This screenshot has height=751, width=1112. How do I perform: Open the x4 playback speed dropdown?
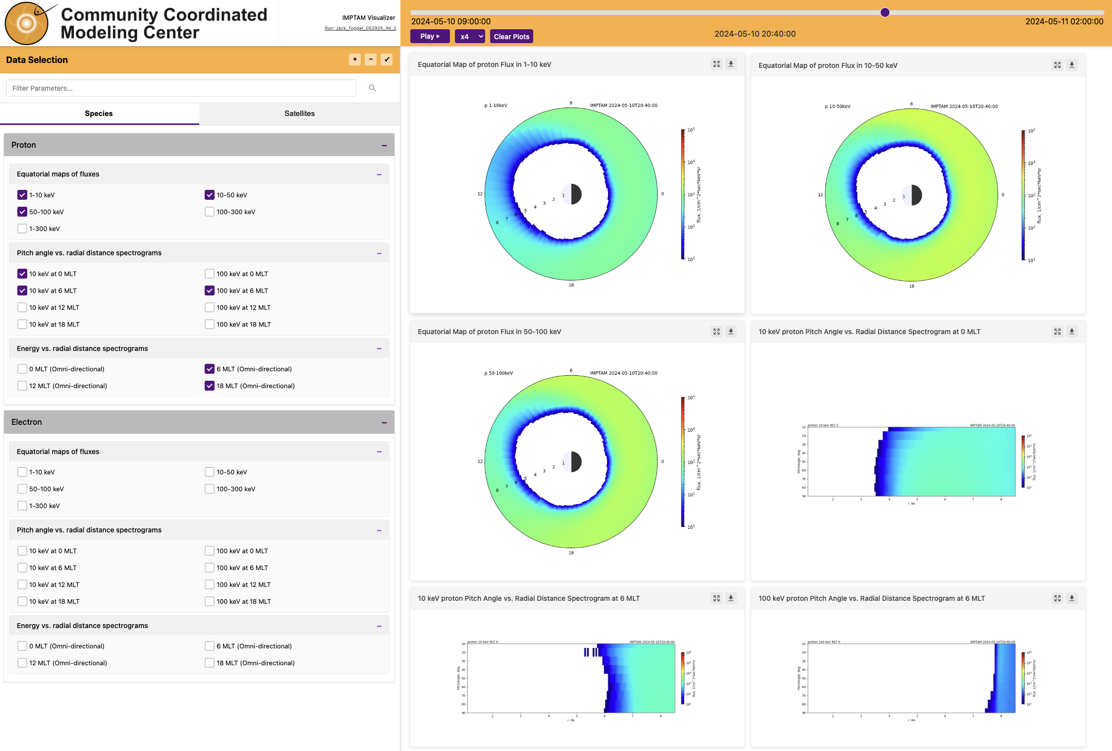[x=469, y=36]
